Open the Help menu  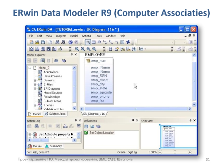(122, 36)
